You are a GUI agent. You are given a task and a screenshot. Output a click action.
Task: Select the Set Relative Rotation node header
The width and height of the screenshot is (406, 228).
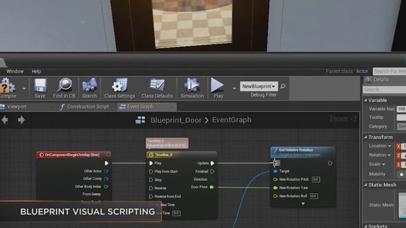click(x=303, y=152)
